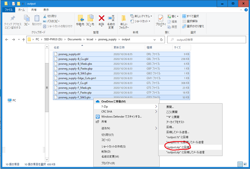The image size is (250, 169).
Task: Click Select All (すべて選択)
Action: 191,16
